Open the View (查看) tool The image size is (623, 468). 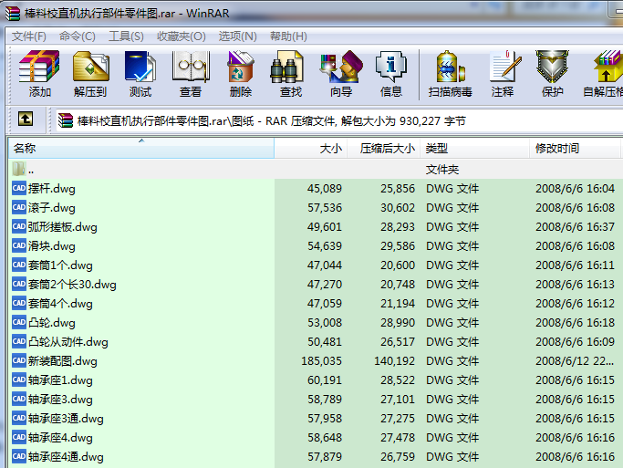(x=191, y=74)
